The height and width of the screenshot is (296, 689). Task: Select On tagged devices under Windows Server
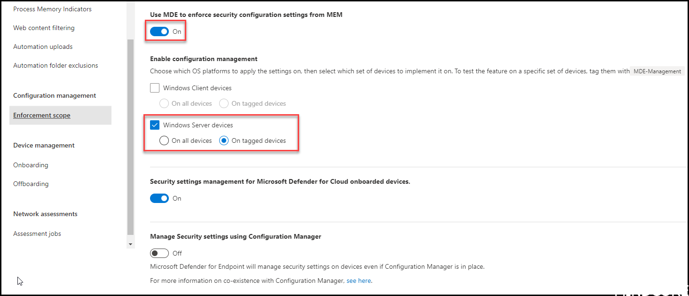224,140
